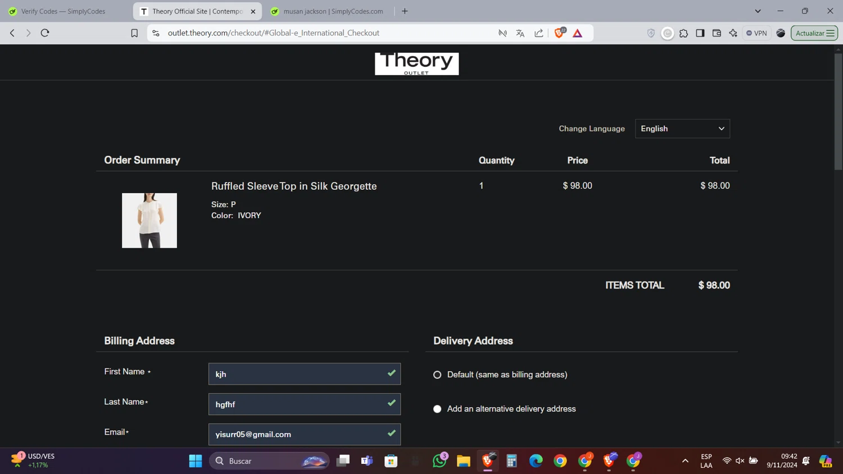Screen dimensions: 843x474
Task: Click the gray shield extension icon
Action: 651,33
